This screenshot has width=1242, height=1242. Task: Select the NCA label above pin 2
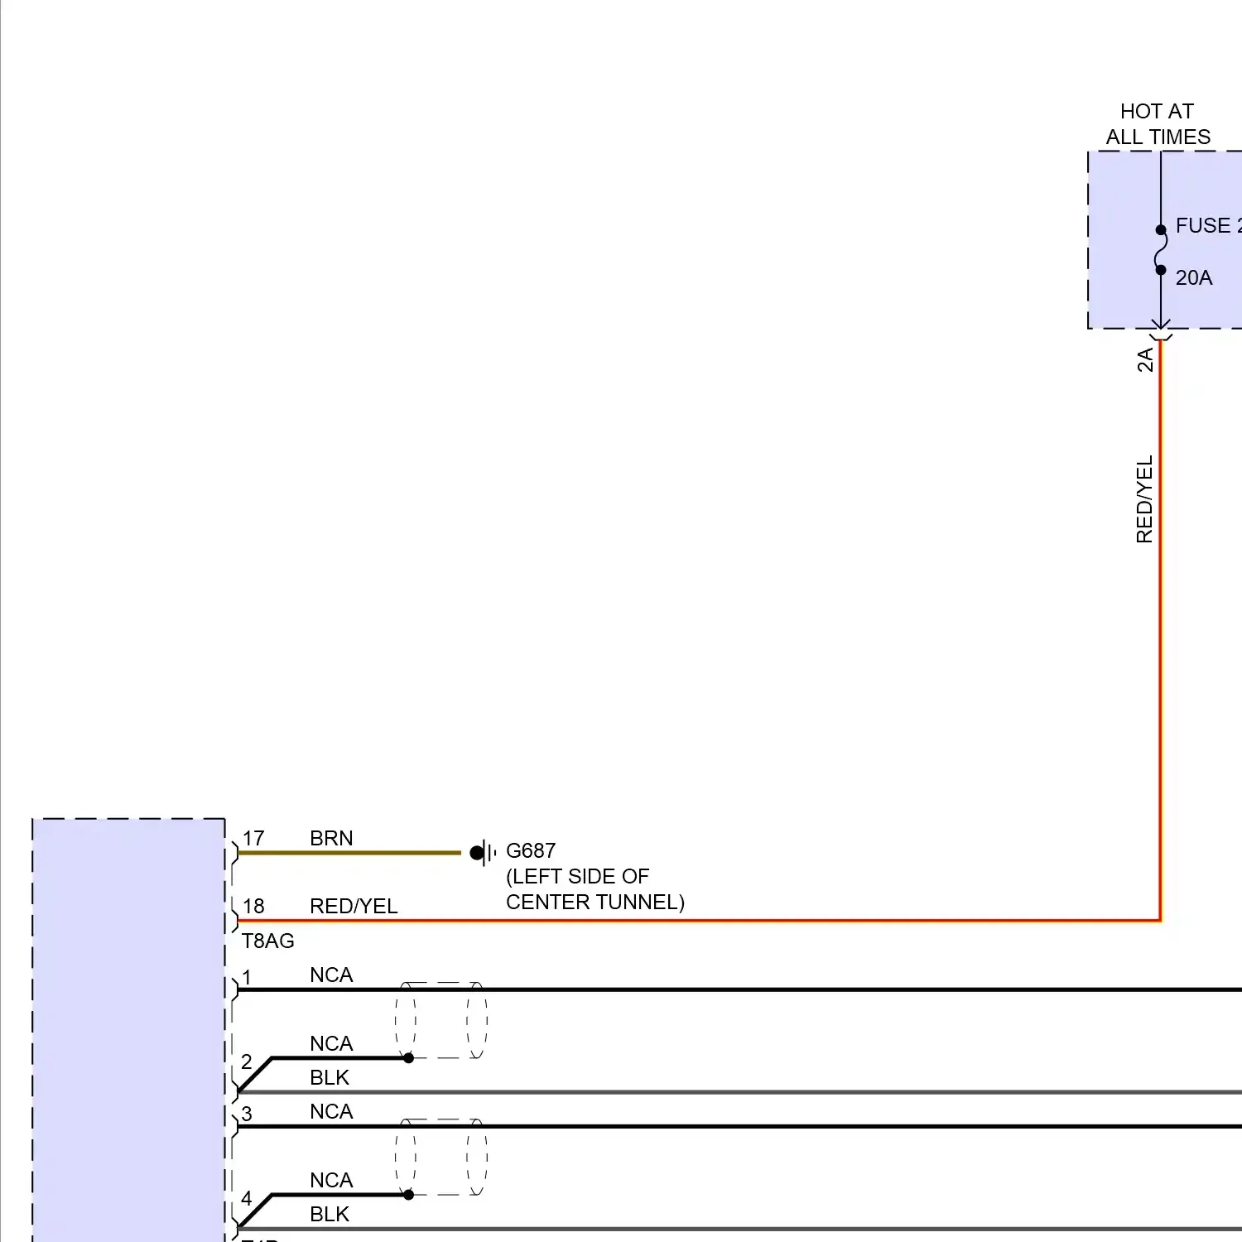click(331, 1043)
